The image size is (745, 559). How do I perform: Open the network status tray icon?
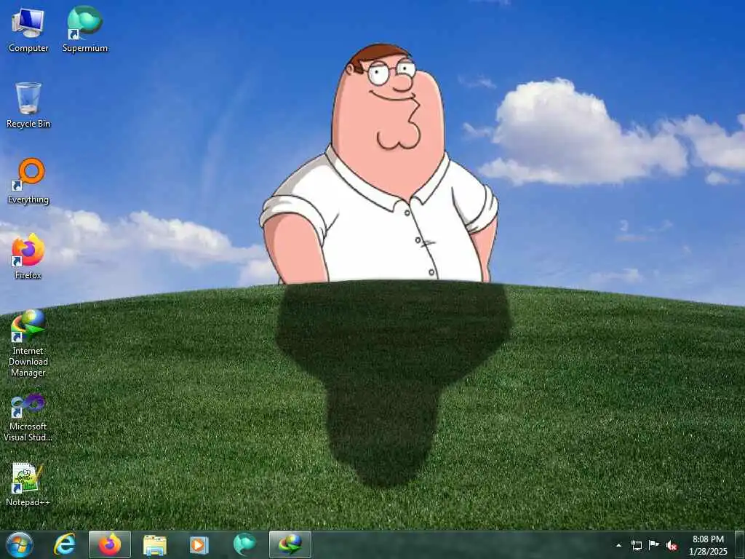(636, 545)
